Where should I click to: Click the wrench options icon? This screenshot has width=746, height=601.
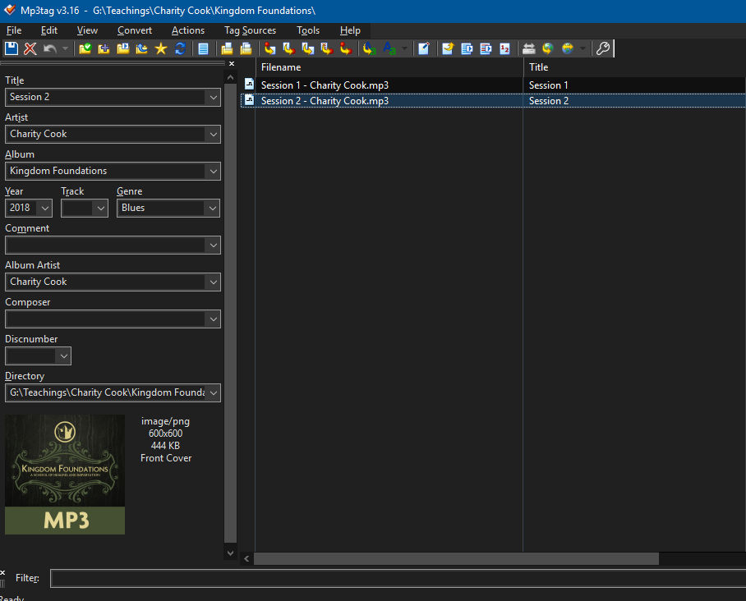tap(602, 49)
